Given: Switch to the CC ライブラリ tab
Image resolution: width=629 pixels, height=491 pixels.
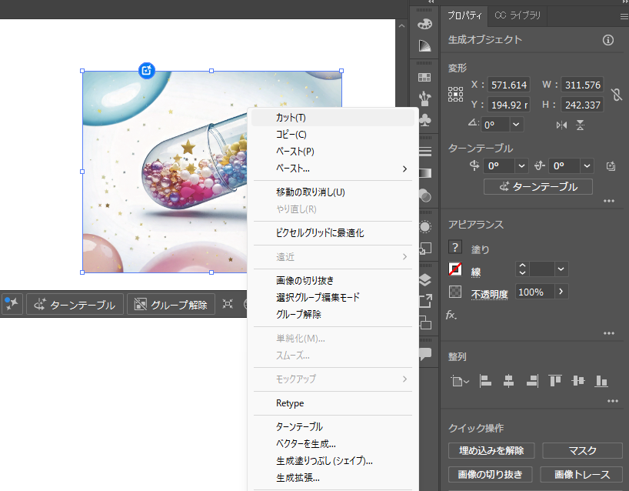Looking at the screenshot, I should 518,15.
